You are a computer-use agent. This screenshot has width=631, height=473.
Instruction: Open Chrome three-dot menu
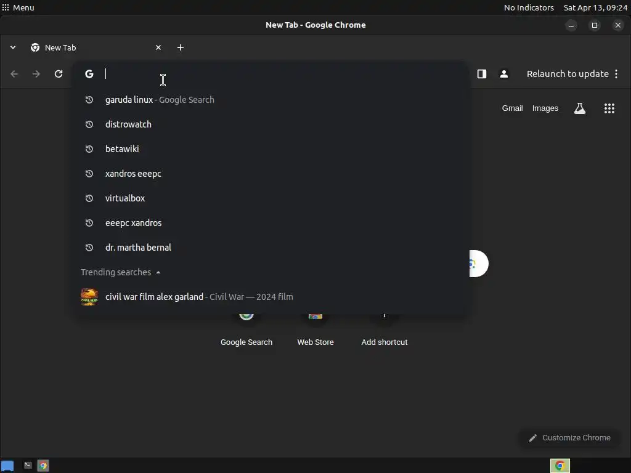(x=616, y=74)
